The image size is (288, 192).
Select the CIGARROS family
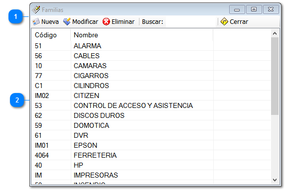(151, 76)
